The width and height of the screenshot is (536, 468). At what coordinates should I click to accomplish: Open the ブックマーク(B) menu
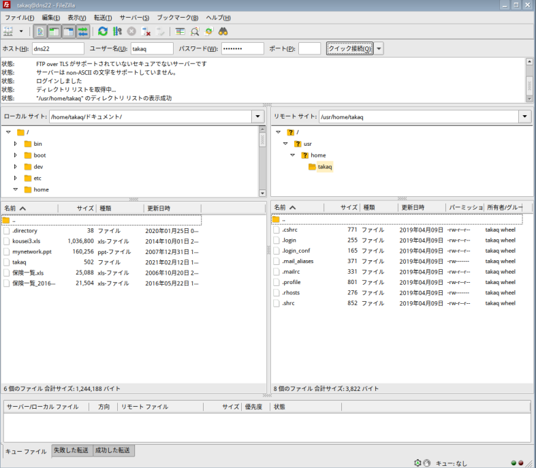coord(177,18)
